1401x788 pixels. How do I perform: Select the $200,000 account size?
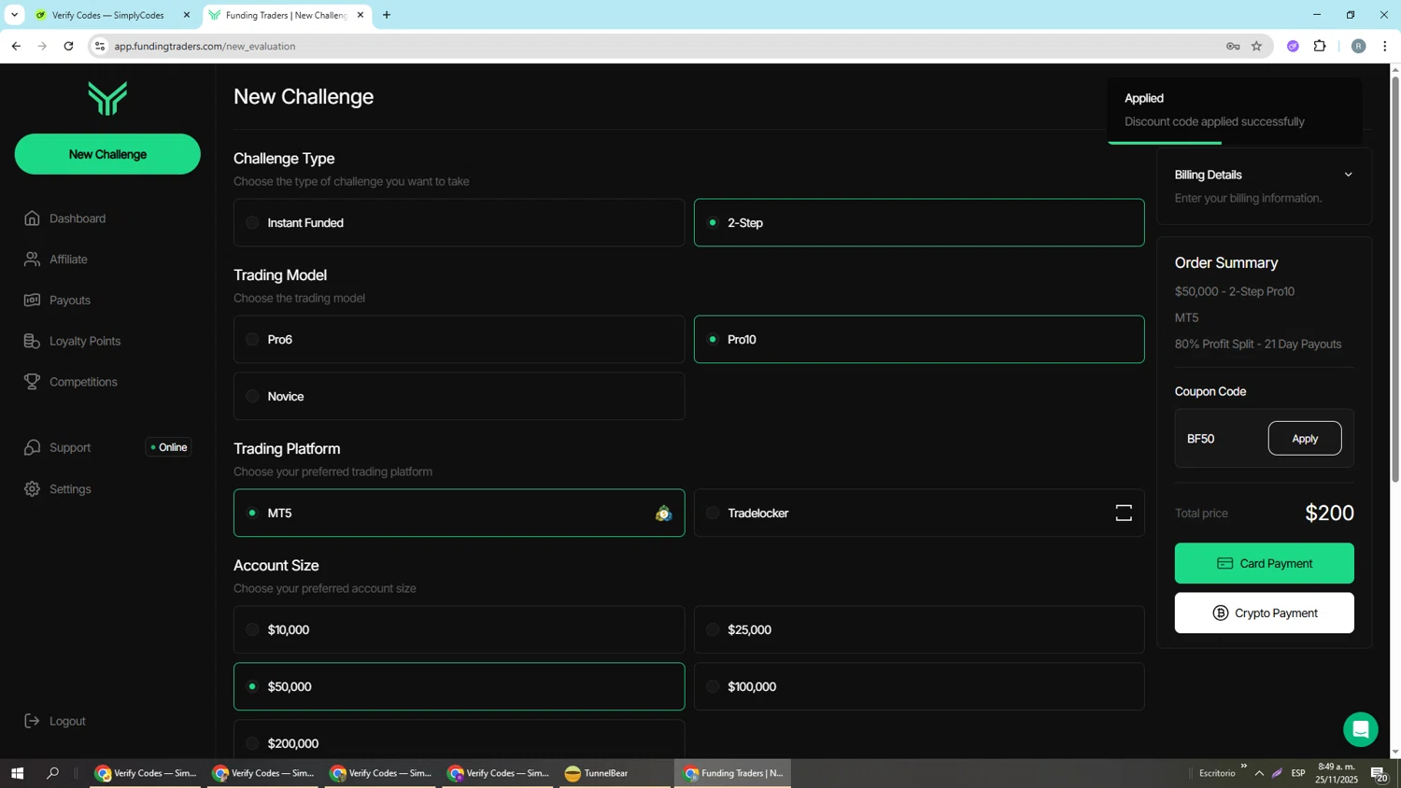(x=459, y=741)
